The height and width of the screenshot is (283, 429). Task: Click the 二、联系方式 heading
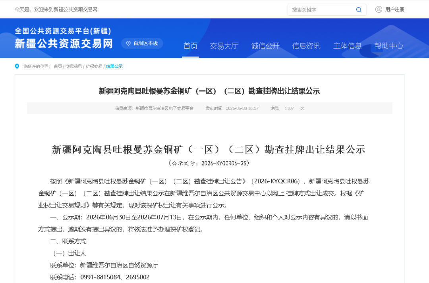click(68, 241)
